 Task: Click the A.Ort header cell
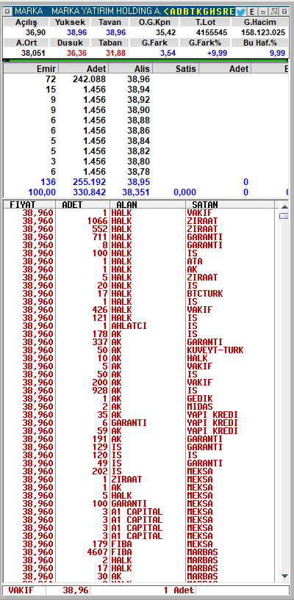tap(26, 43)
